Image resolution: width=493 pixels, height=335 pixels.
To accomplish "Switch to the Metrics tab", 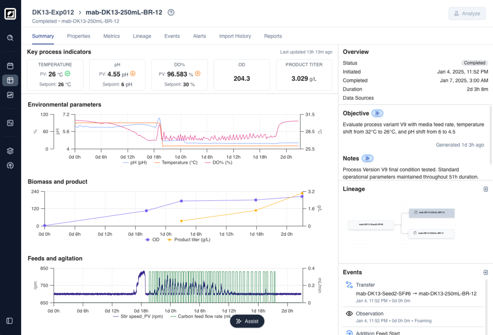I will (111, 36).
